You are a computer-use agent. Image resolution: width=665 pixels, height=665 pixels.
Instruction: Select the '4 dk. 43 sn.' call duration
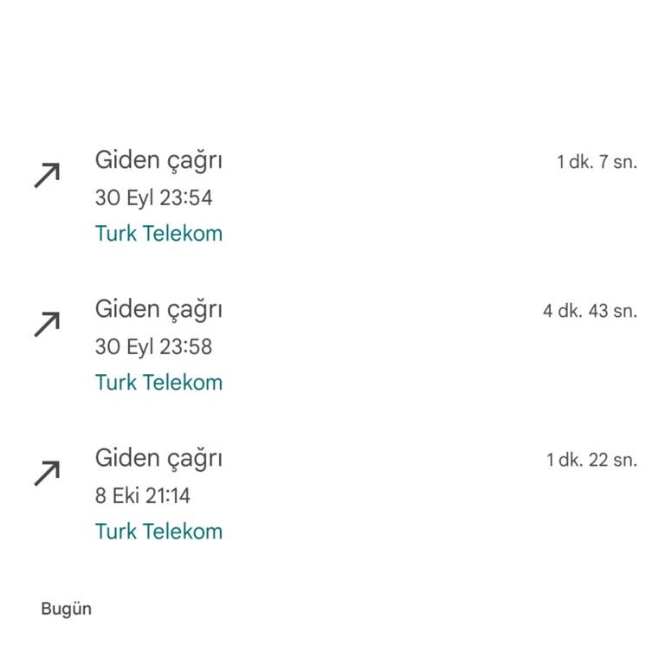point(590,311)
